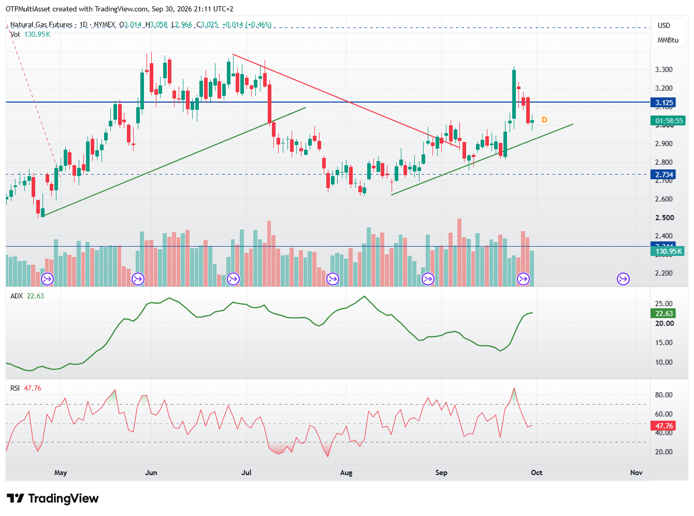This screenshot has width=694, height=516.
Task: Click the OTPMultiAsset created with TradingView.com header text
Action: coord(120,9)
